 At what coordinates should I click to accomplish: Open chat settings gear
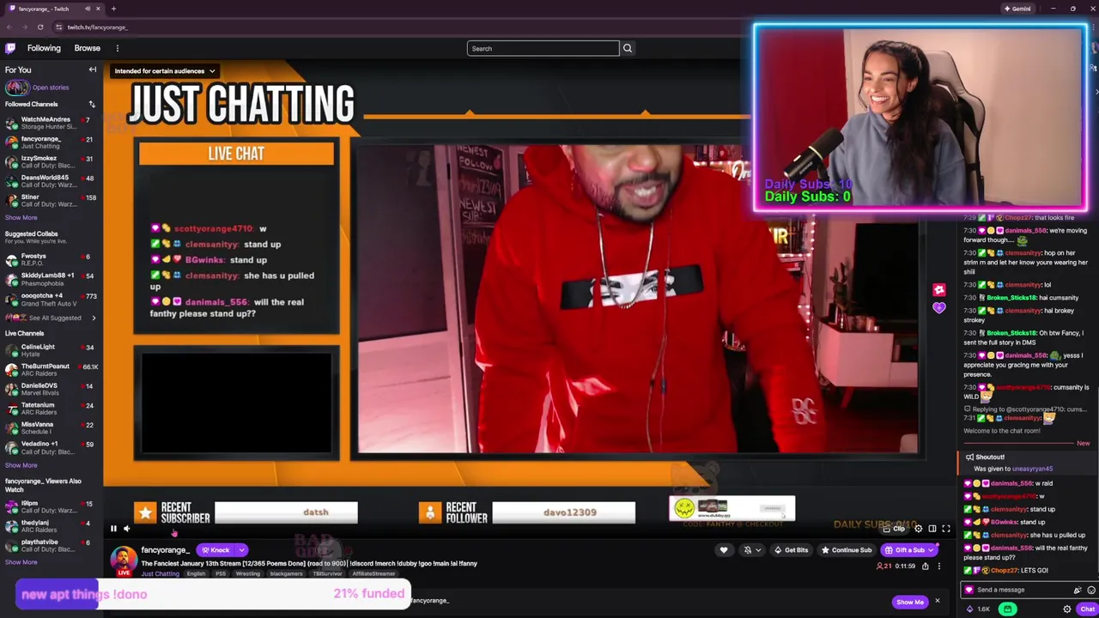(1067, 609)
